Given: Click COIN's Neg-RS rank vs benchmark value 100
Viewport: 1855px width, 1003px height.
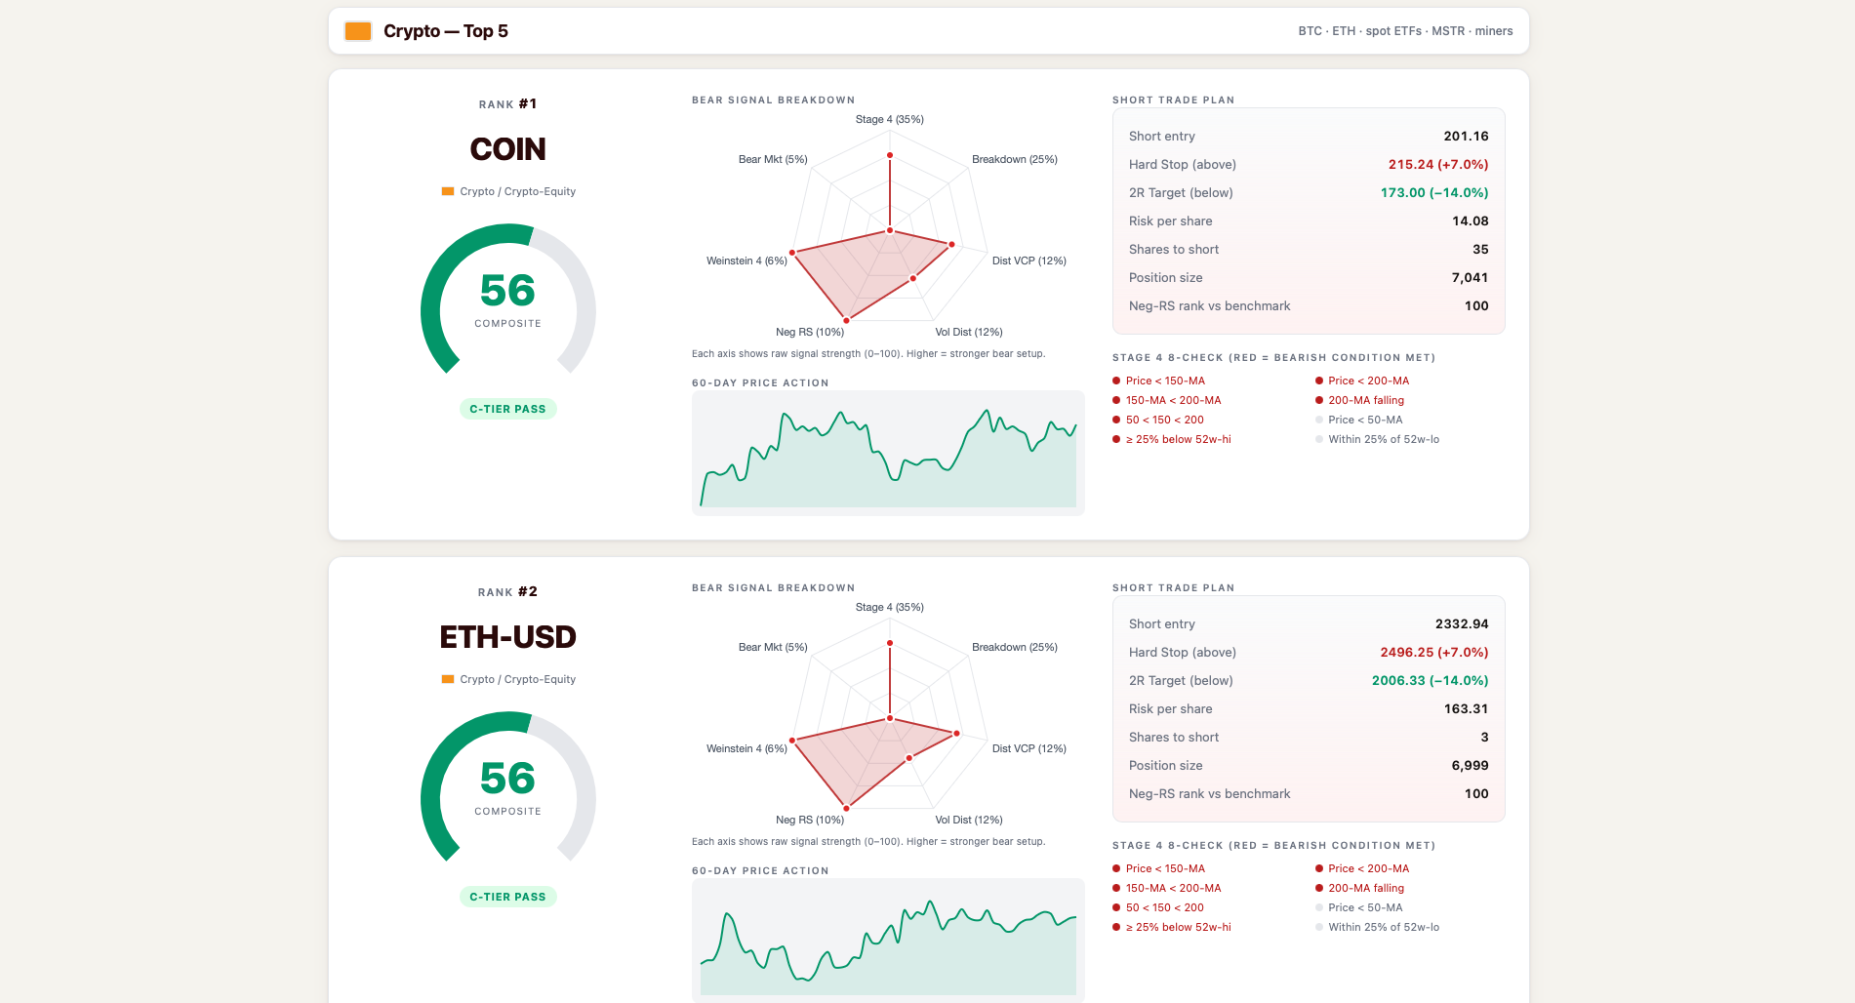Looking at the screenshot, I should click(x=1476, y=306).
